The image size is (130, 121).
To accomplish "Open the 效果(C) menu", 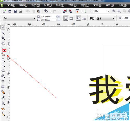I will (72, 5).
